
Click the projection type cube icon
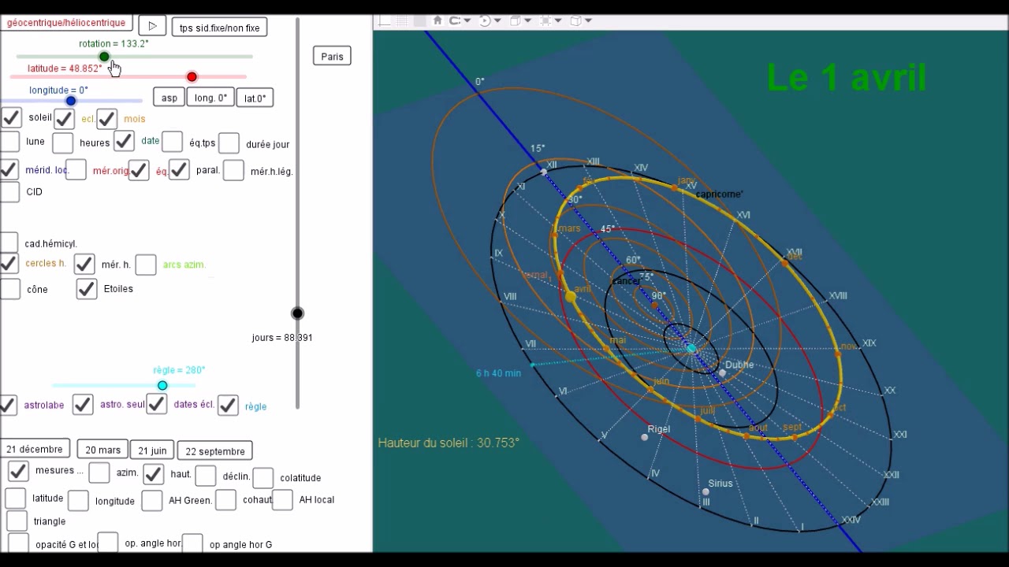point(575,20)
